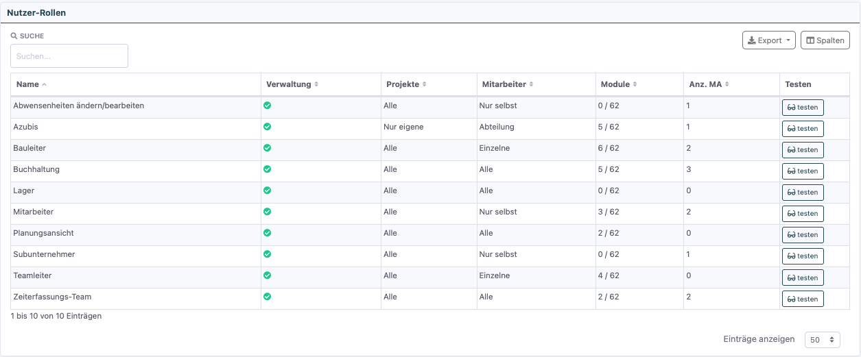Open the Export dropdown
This screenshot has height=357, width=861.
tap(769, 40)
